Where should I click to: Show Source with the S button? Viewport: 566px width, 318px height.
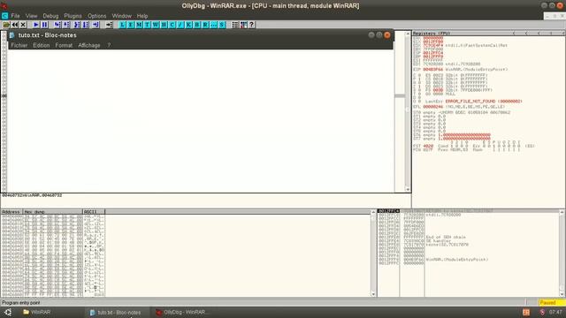[x=222, y=25]
